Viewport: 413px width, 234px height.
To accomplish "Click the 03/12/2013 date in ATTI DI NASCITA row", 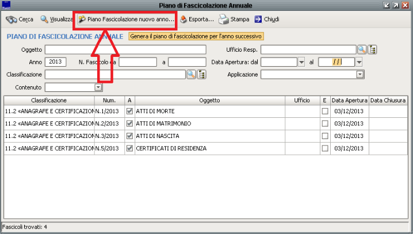I will [349, 136].
